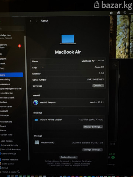Open Screen Time settings
The height and width of the screenshot is (177, 133).
6,135
